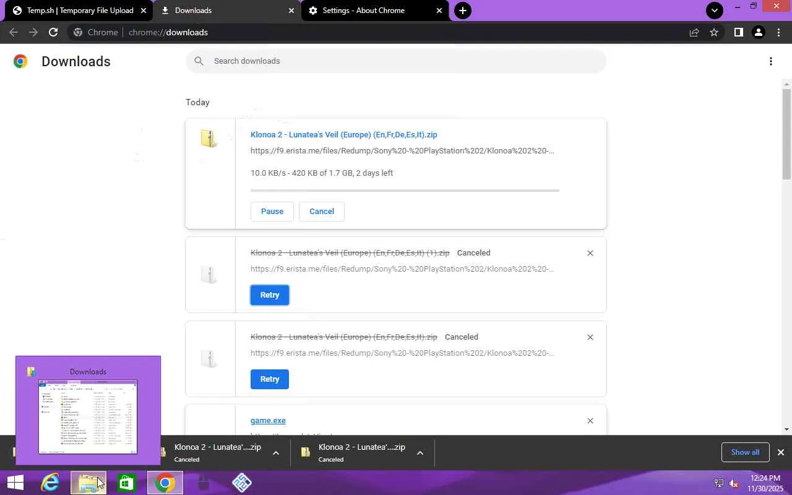This screenshot has height=495, width=792.
Task: Click the Chrome site info icon in address bar
Action: coord(78,32)
